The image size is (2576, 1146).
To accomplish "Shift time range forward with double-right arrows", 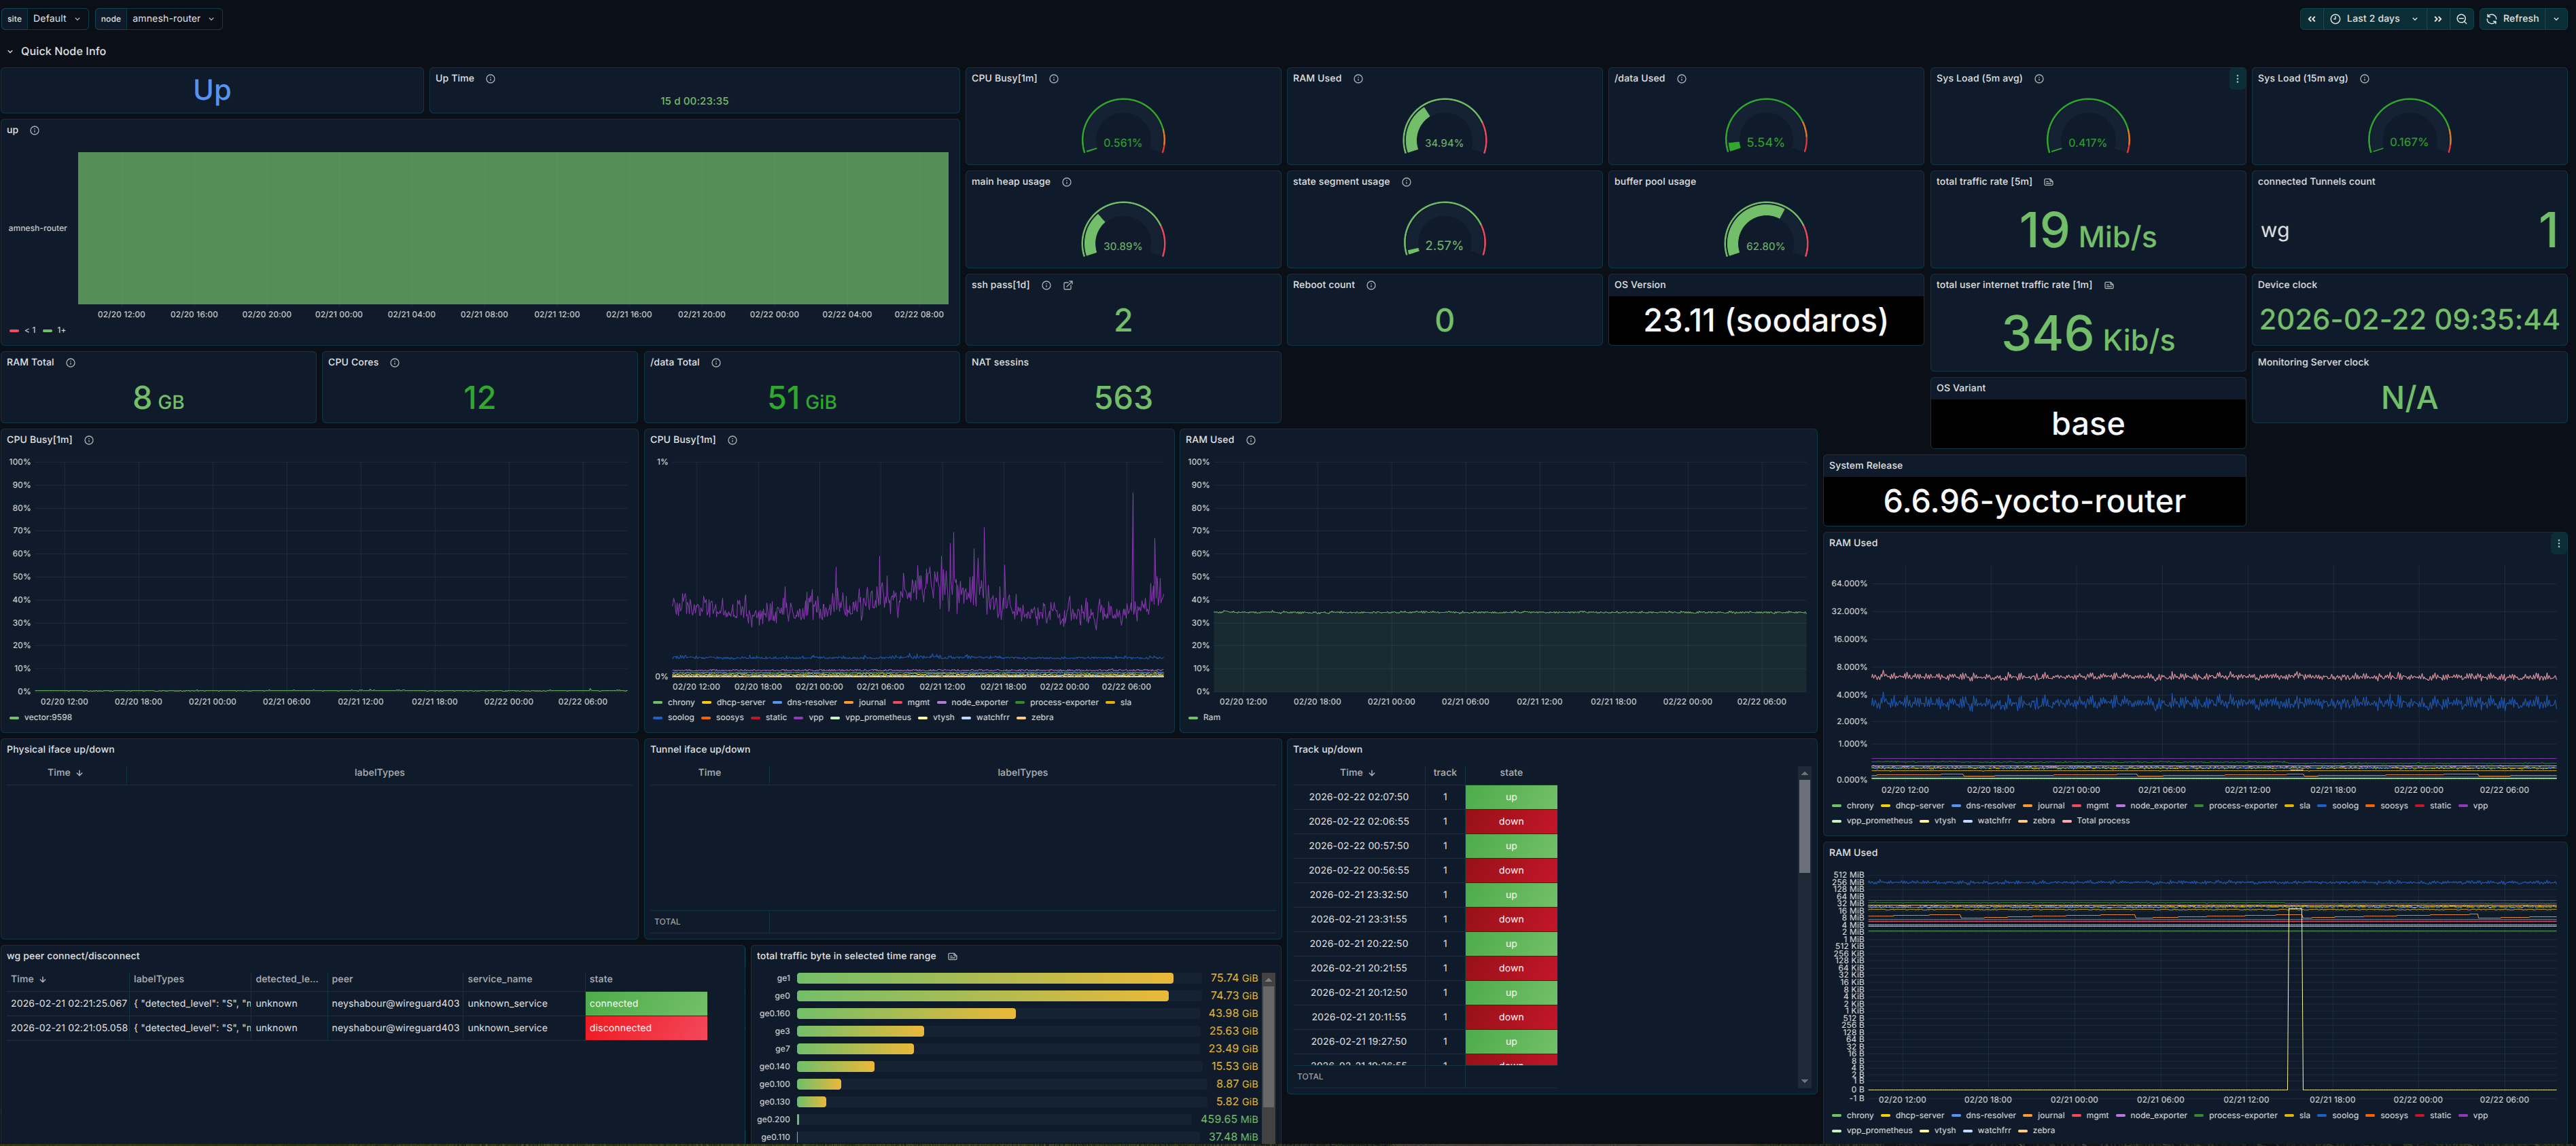I will pos(2438,19).
